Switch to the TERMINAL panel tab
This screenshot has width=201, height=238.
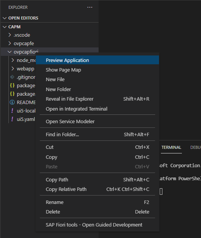[171, 147]
